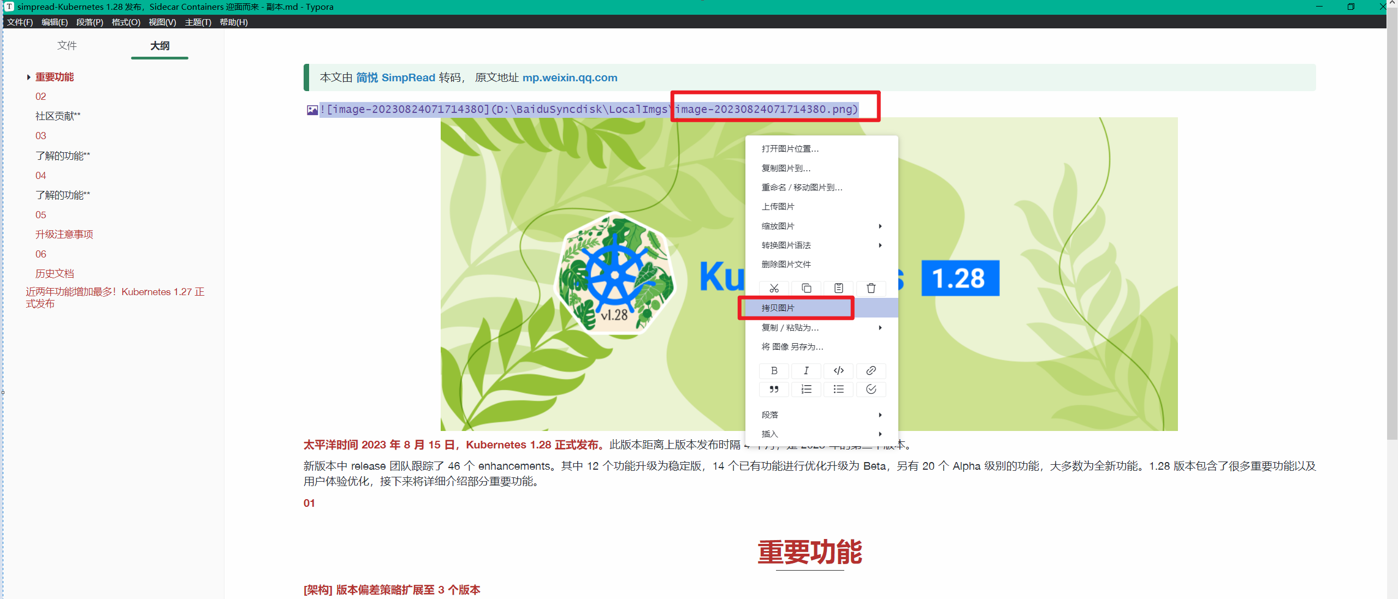Jump to Kubernetes 1.27 正式发布 outline entry
The image size is (1398, 599).
coord(115,298)
